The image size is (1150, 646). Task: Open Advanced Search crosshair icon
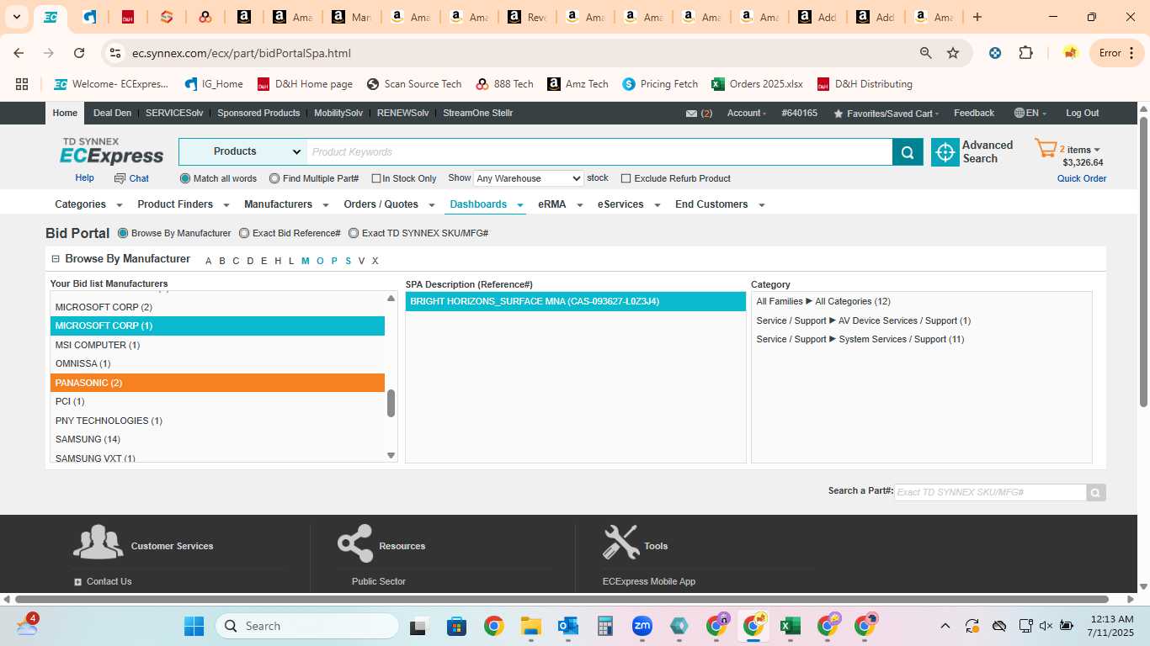[945, 152]
